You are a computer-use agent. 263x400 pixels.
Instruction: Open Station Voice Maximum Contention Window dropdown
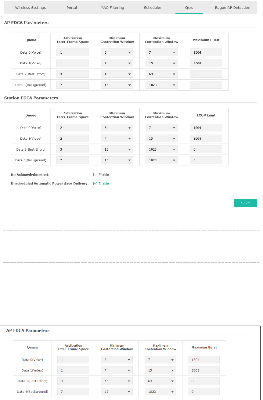162,128
